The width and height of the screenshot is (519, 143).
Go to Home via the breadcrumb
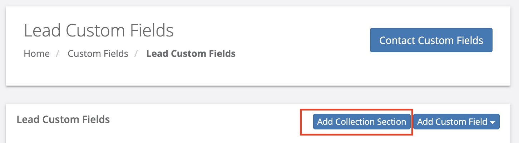coord(36,54)
